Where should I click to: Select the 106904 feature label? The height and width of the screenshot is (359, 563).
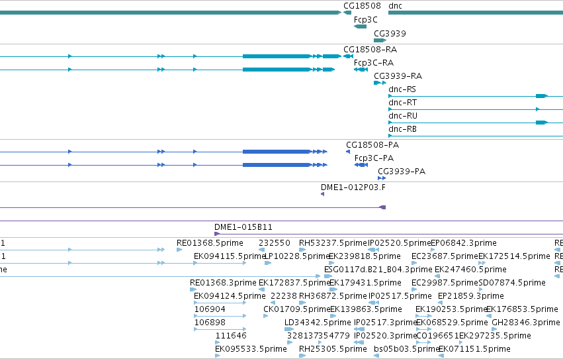click(210, 310)
